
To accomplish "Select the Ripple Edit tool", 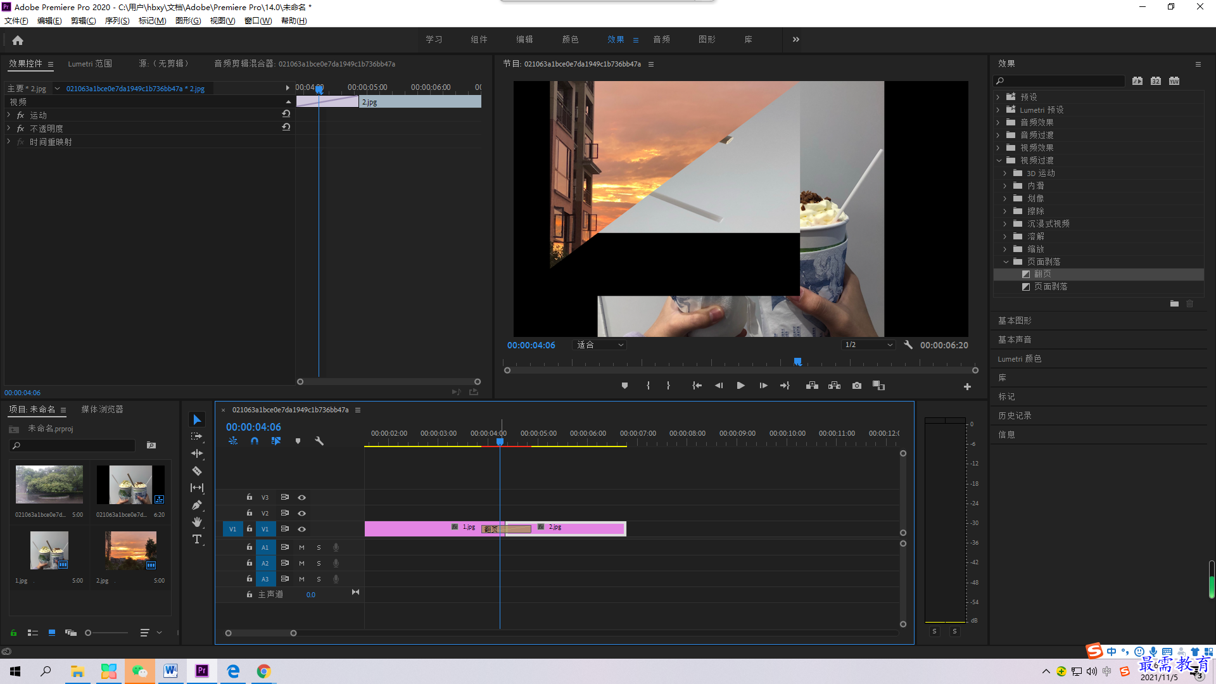I will (197, 453).
